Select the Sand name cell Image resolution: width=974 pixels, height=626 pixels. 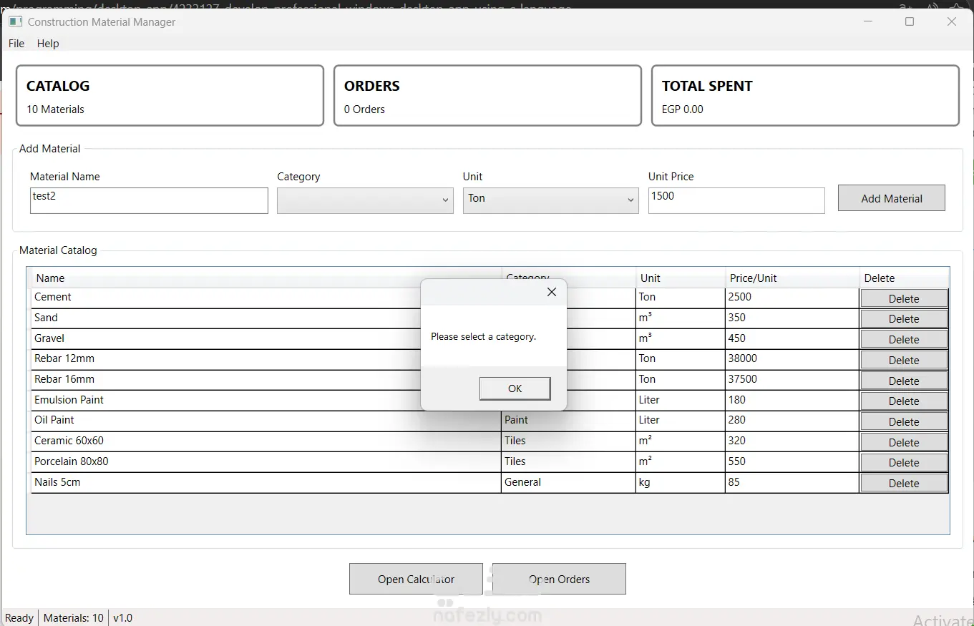click(266, 318)
